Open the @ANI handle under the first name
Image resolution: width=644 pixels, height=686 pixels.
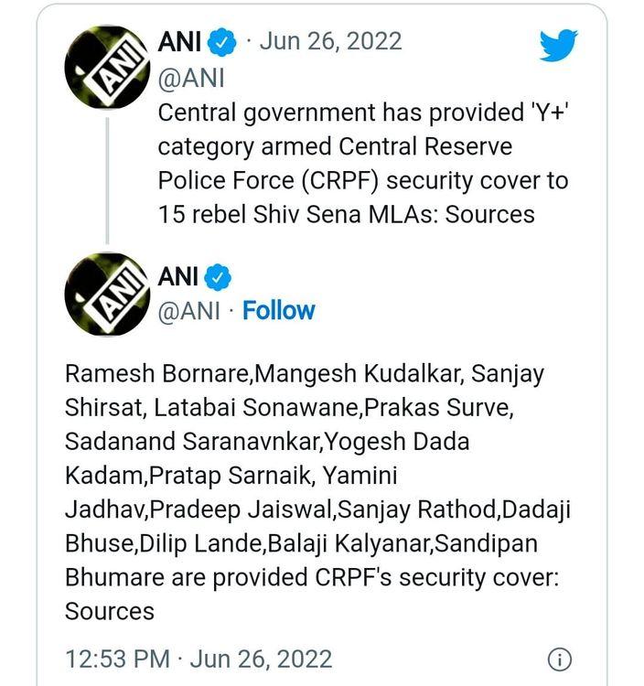coord(191,77)
